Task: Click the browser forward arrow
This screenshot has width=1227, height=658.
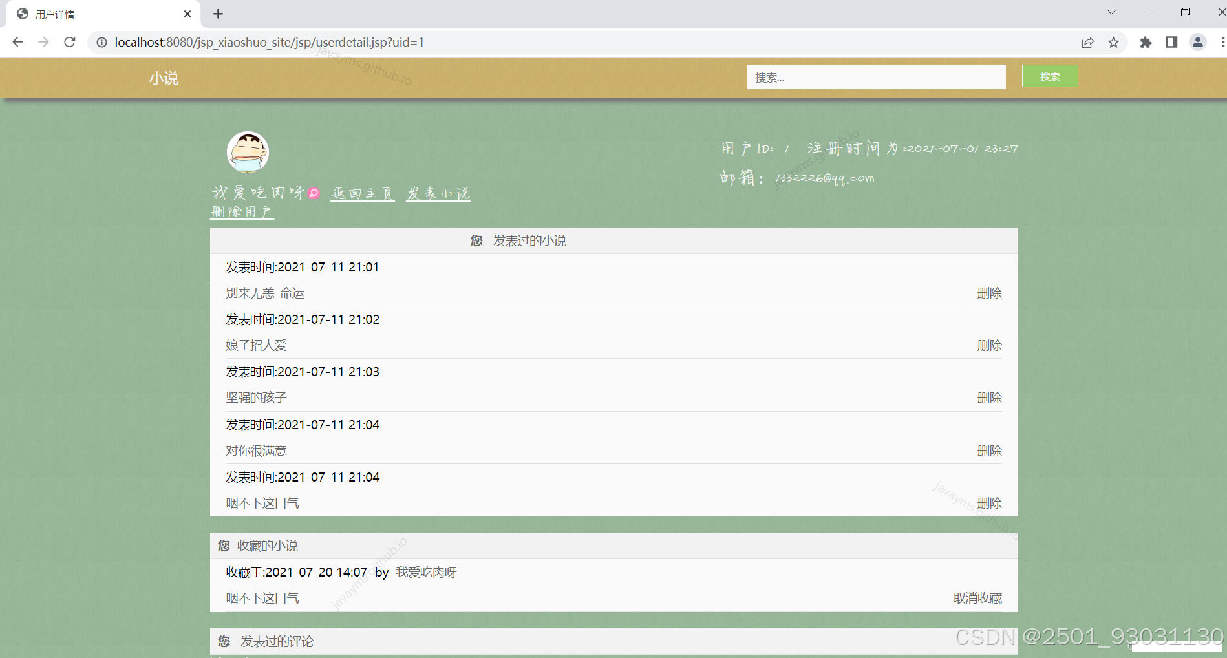Action: point(43,42)
